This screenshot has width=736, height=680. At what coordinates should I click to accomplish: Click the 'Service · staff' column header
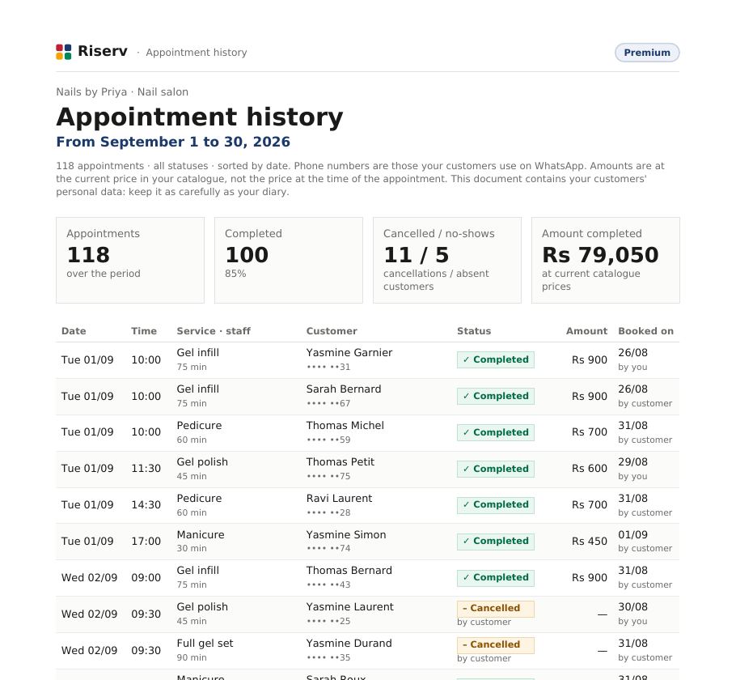tap(214, 331)
